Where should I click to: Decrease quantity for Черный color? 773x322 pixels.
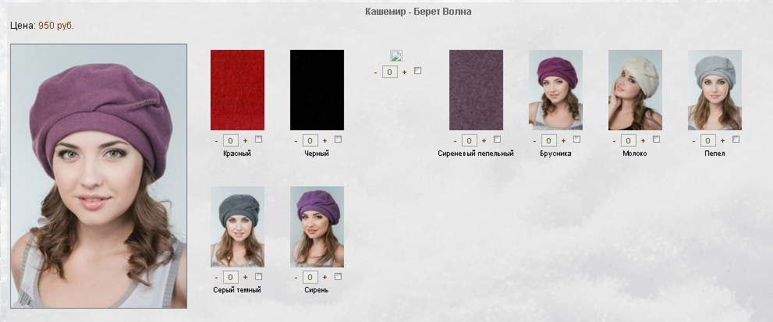tap(296, 141)
